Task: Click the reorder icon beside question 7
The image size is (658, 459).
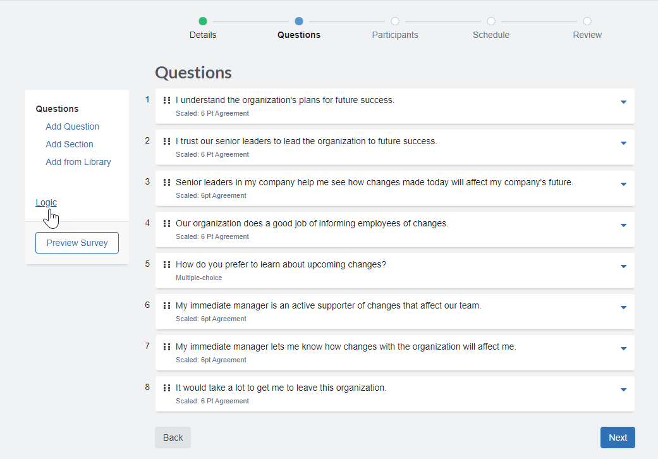Action: pos(166,347)
